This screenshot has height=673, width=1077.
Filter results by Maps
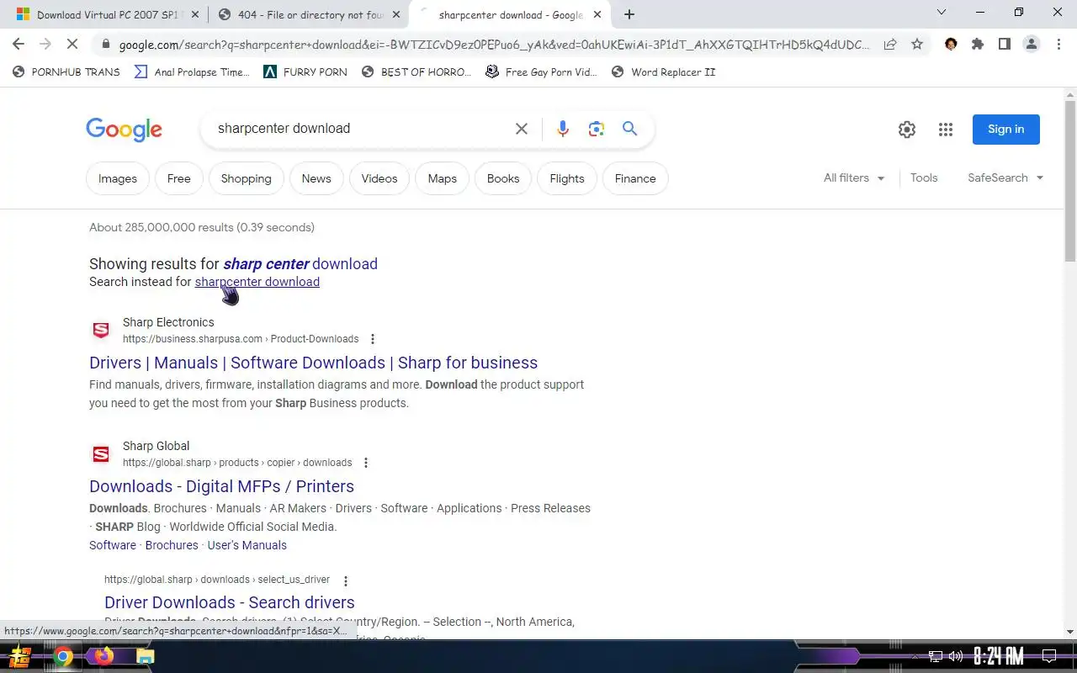tap(442, 178)
